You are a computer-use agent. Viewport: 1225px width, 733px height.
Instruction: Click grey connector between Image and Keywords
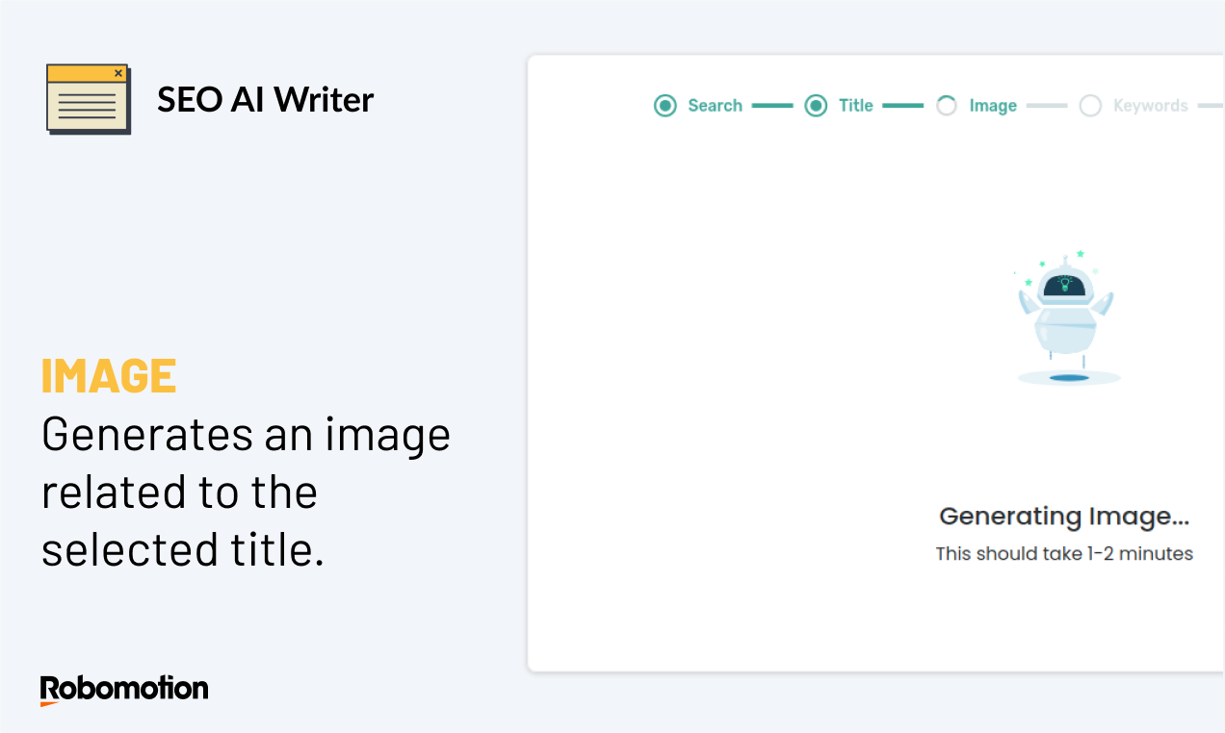[1047, 106]
